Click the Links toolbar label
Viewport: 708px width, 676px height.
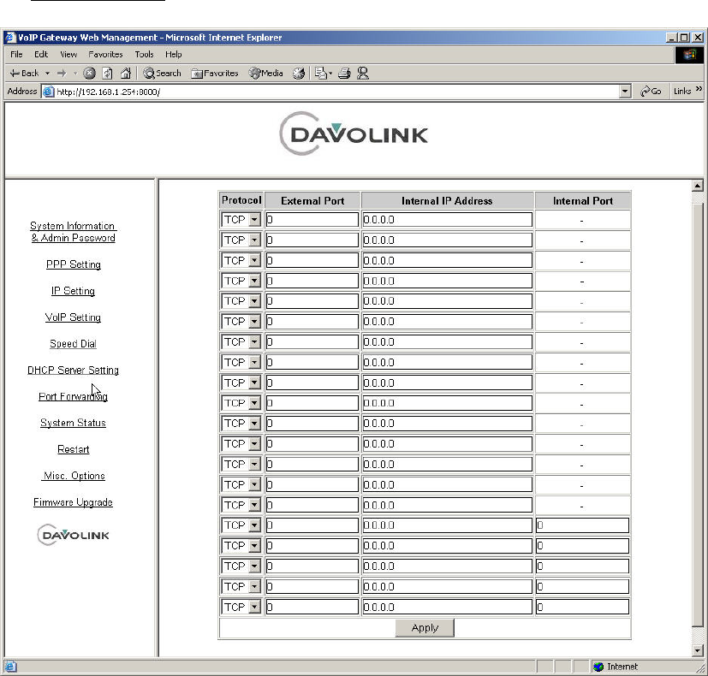pos(681,92)
